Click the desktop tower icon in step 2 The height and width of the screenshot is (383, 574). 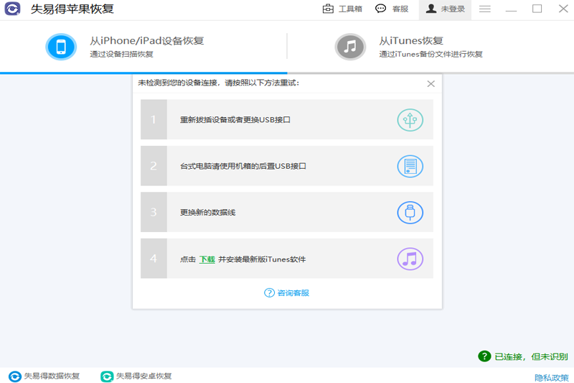(410, 167)
